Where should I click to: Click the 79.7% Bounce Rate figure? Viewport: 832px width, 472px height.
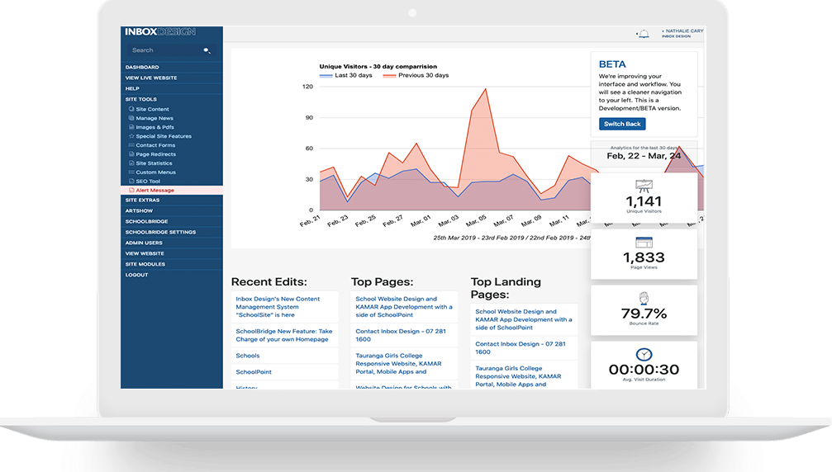[x=644, y=314]
